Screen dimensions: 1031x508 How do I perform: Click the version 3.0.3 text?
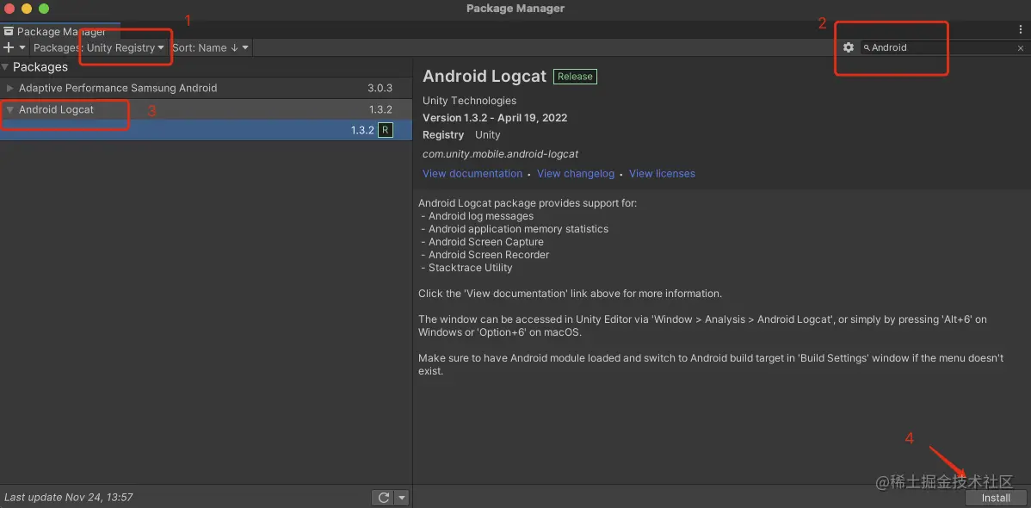380,88
